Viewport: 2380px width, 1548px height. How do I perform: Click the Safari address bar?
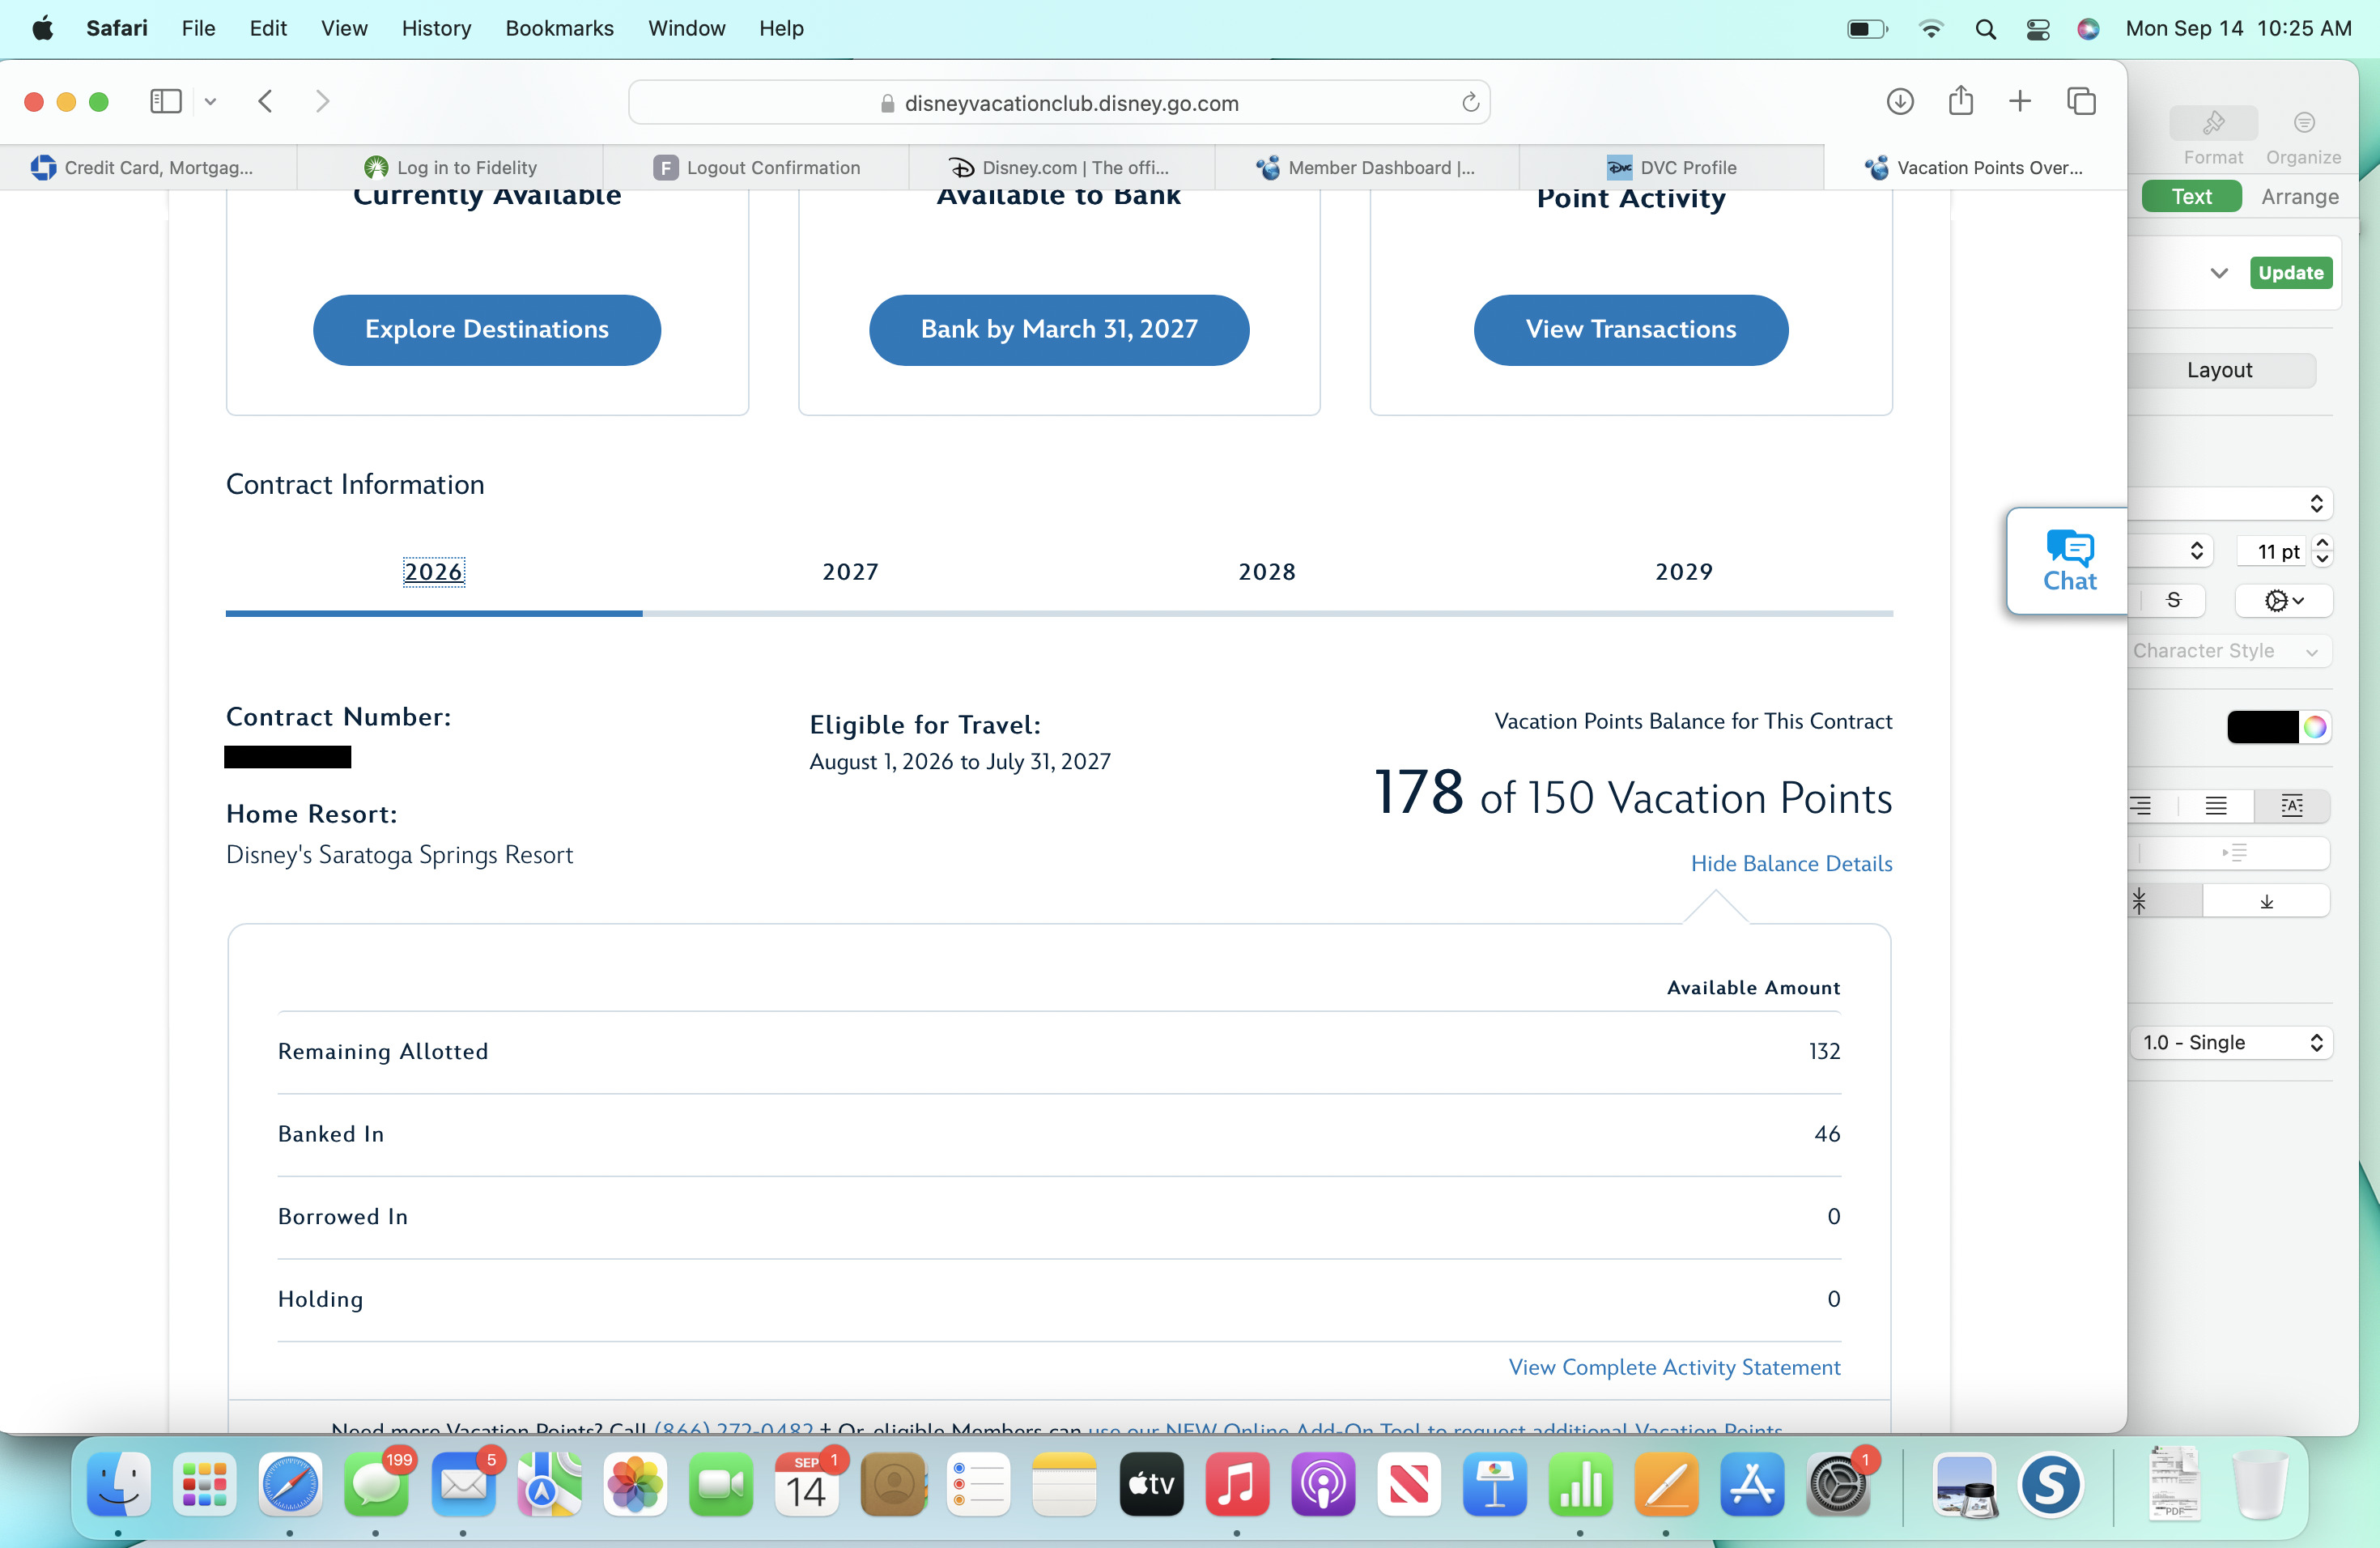pos(1059,103)
